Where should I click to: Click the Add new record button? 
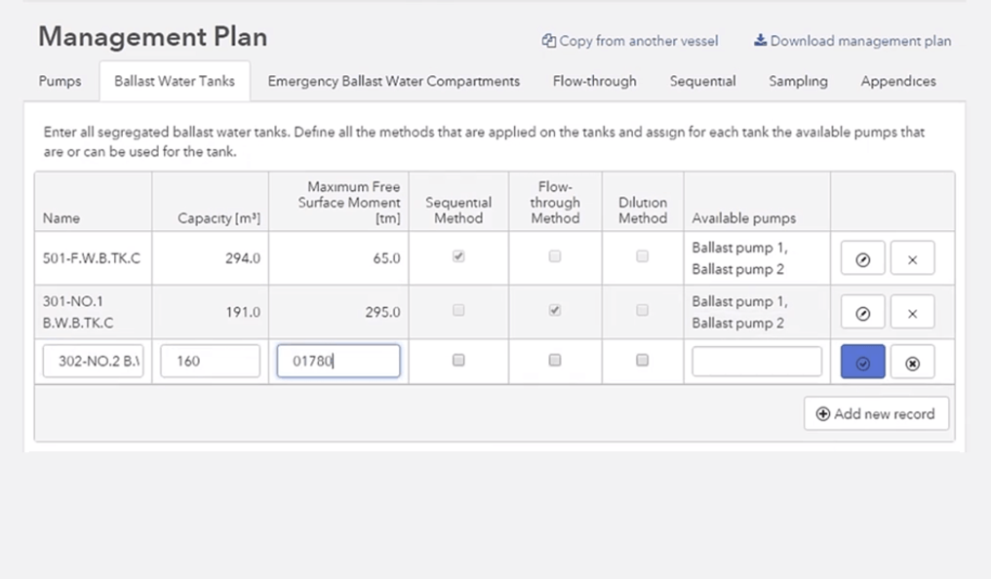[x=876, y=413]
